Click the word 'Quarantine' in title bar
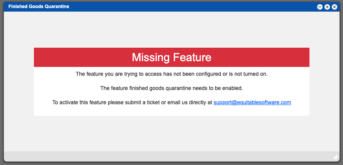 point(57,7)
